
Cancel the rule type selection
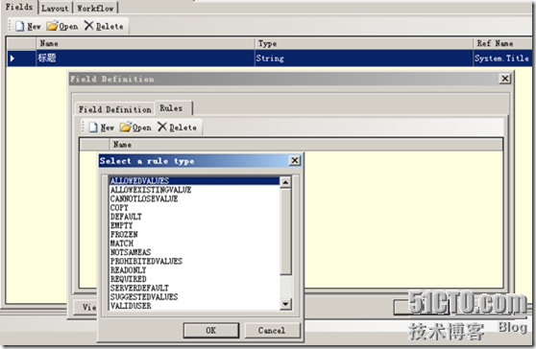coord(272,330)
